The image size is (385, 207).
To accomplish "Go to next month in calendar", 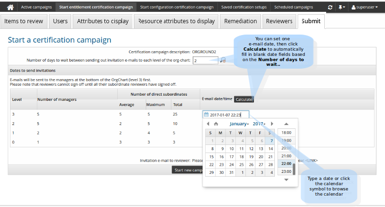I will click(x=272, y=124).
